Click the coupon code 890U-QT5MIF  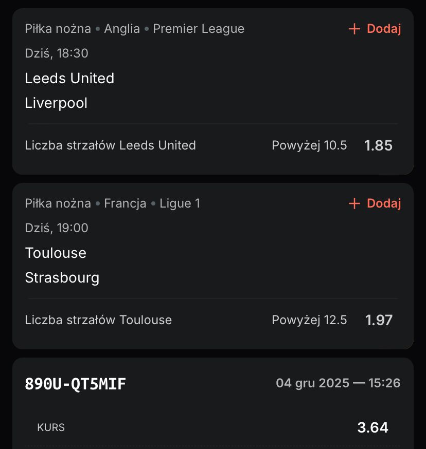click(x=75, y=383)
